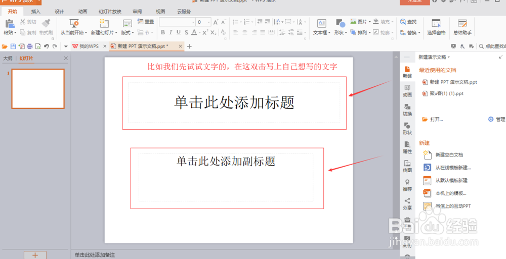This screenshot has width=506, height=259.
Task: Click the Print Preview icon in quick toolbar
Action: click(x=38, y=46)
